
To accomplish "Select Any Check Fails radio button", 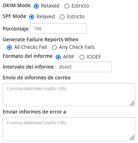I will click(x=54, y=47).
